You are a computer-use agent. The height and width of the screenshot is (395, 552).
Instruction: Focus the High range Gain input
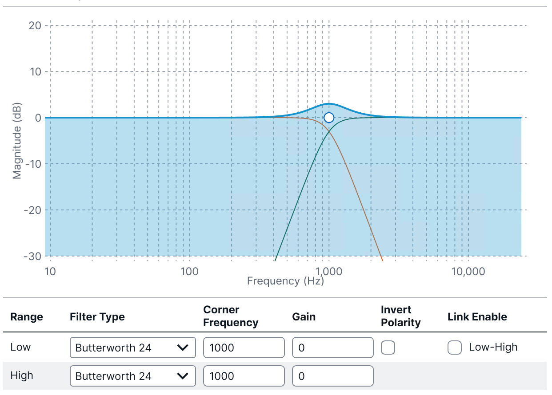pos(332,376)
